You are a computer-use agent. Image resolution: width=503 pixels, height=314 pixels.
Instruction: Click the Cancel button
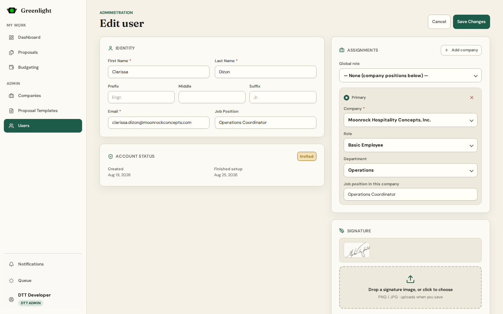click(439, 22)
